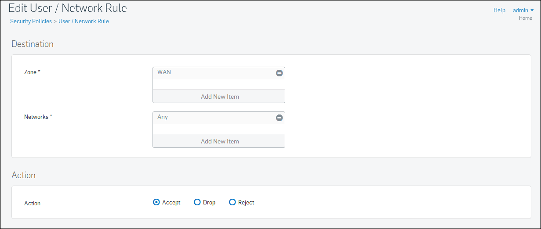Click the Action section heading
Viewport: 541px width, 229px height.
(23, 175)
